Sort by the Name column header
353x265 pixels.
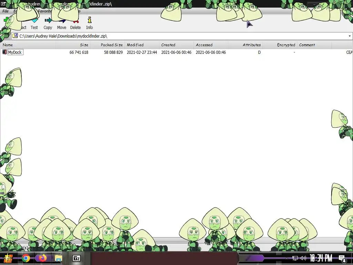click(x=28, y=45)
